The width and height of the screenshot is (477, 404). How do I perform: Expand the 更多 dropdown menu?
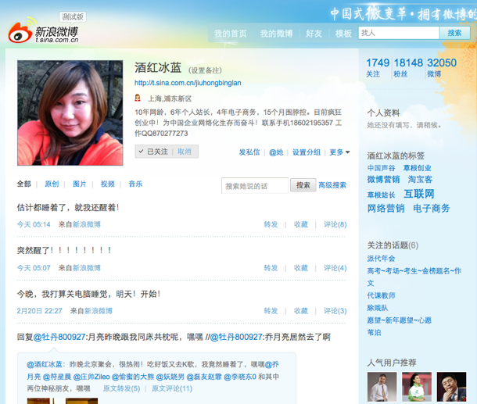(339, 152)
